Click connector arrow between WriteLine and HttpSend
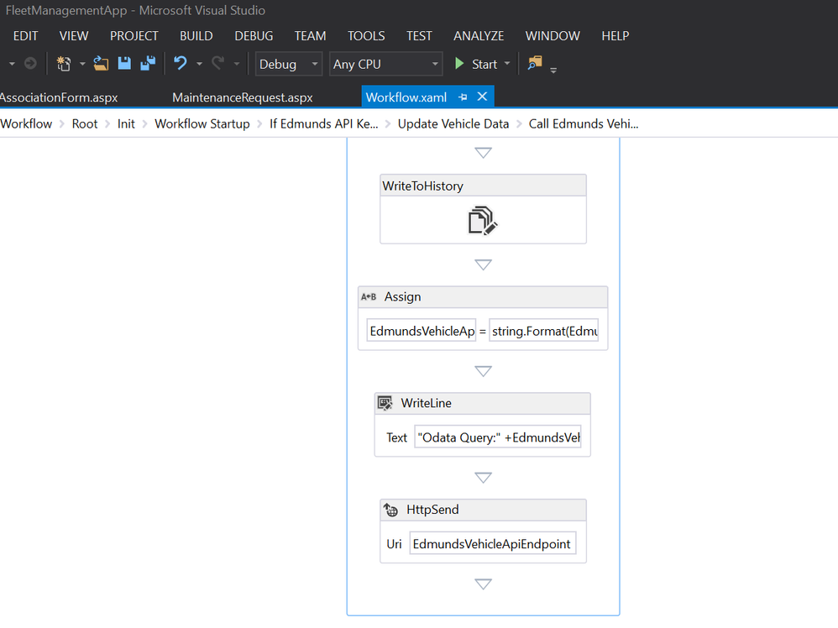 483,477
